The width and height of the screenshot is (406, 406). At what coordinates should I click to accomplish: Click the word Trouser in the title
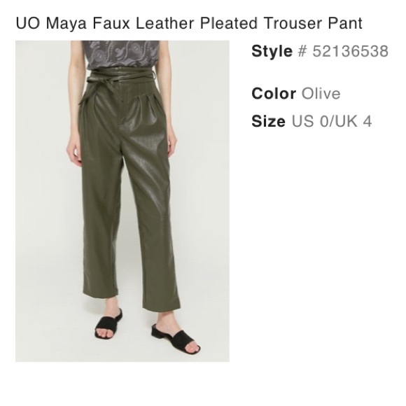(x=293, y=23)
